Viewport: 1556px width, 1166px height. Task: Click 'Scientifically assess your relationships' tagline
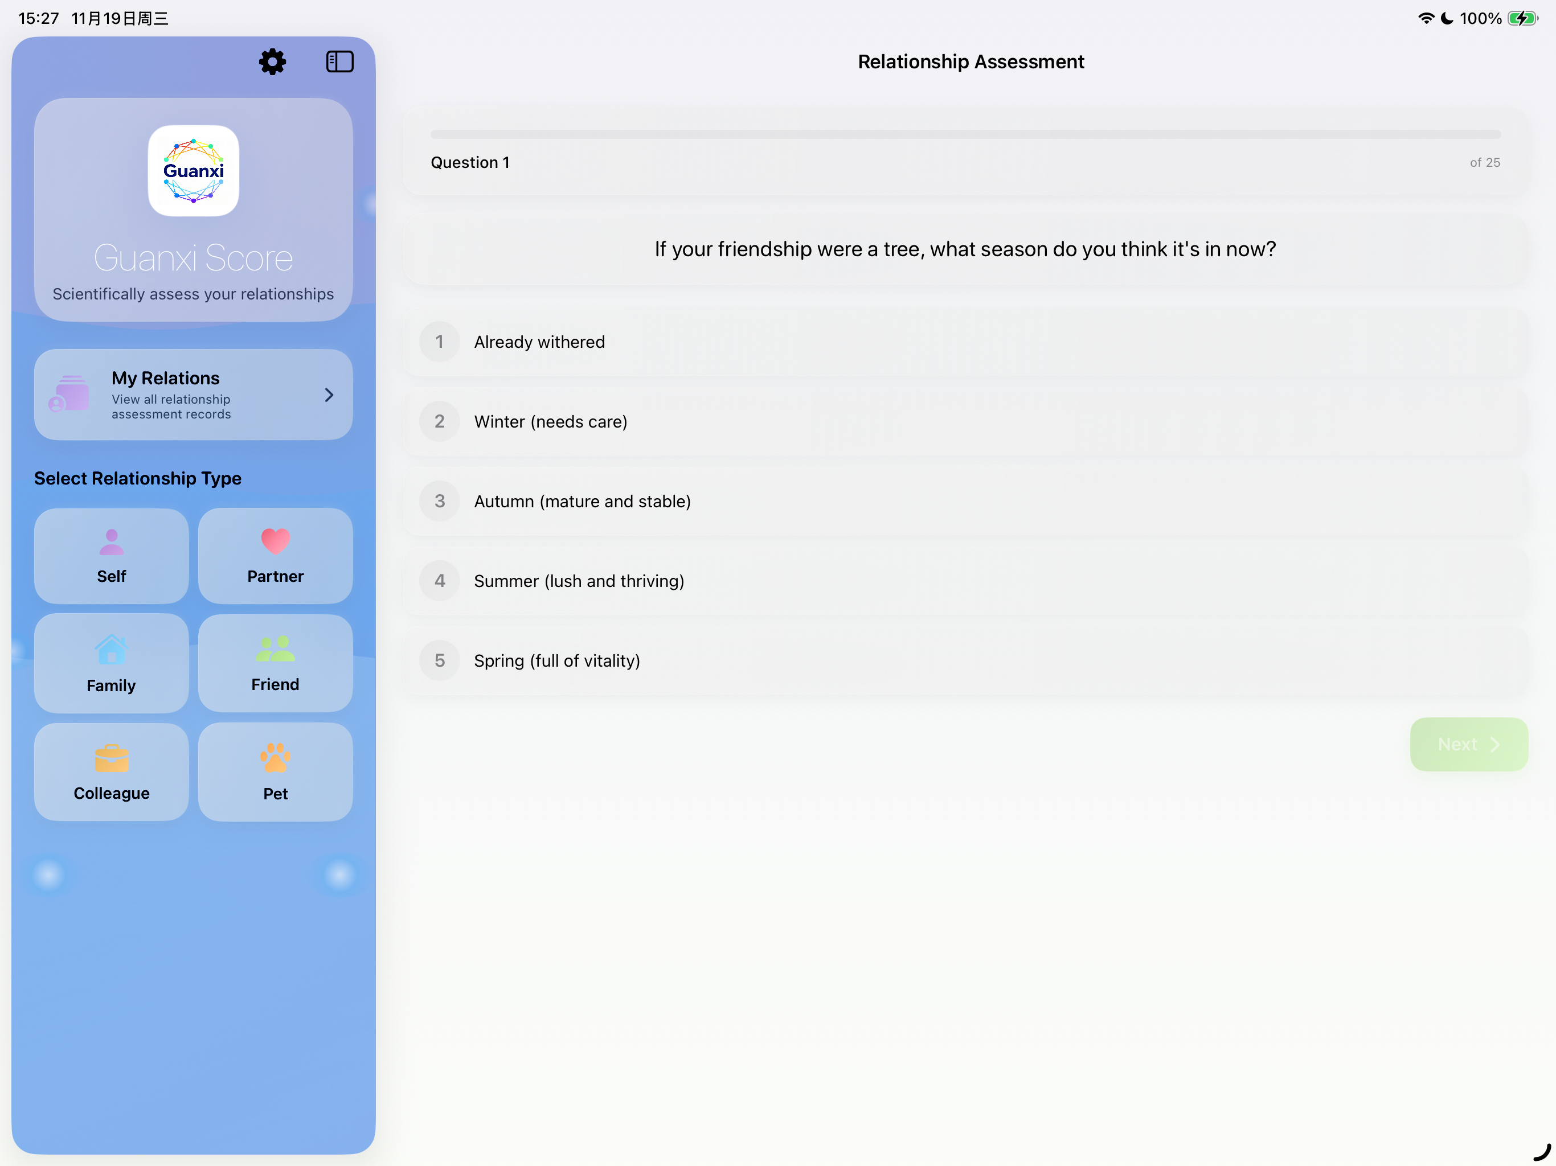194,294
